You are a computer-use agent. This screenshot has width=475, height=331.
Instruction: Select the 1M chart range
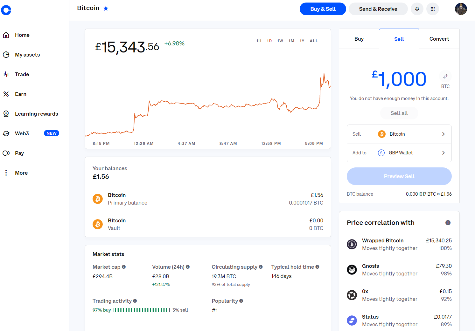(x=291, y=41)
